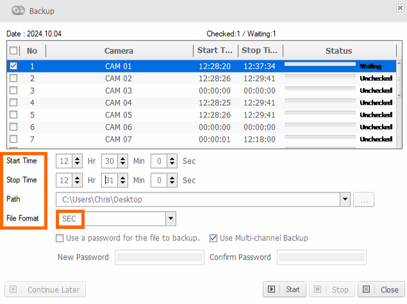Viewport: 407px width, 304px height.
Task: Click the New Password input field
Action: [x=160, y=257]
